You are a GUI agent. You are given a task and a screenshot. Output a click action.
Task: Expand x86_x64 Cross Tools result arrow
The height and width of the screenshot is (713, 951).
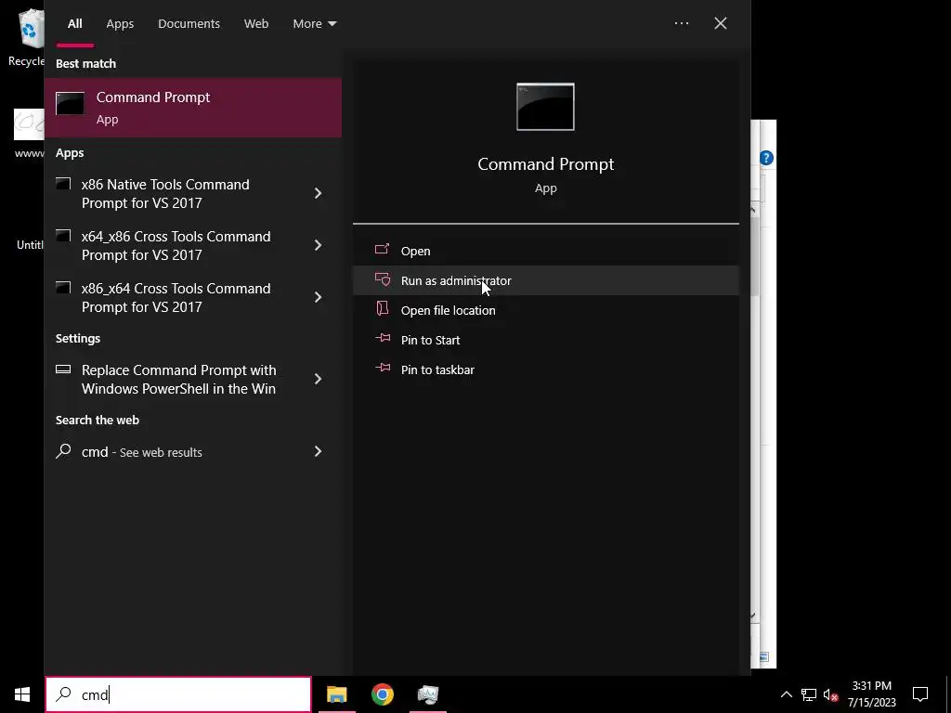318,297
